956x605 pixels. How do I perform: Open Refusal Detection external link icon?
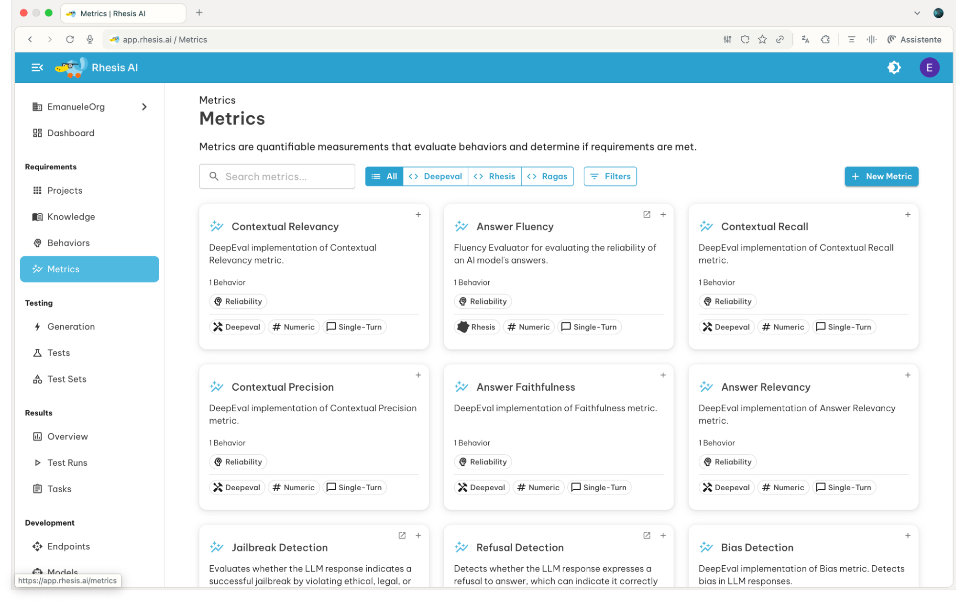(647, 536)
